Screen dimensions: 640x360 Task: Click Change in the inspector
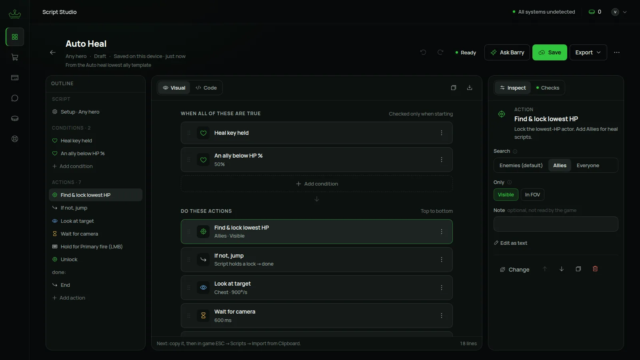514,270
